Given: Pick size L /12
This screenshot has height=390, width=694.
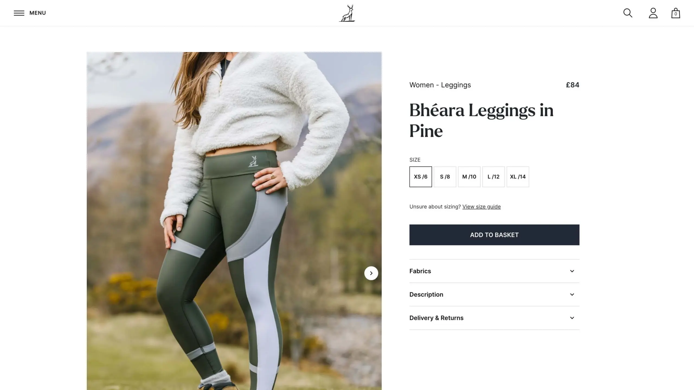Looking at the screenshot, I should [x=493, y=177].
